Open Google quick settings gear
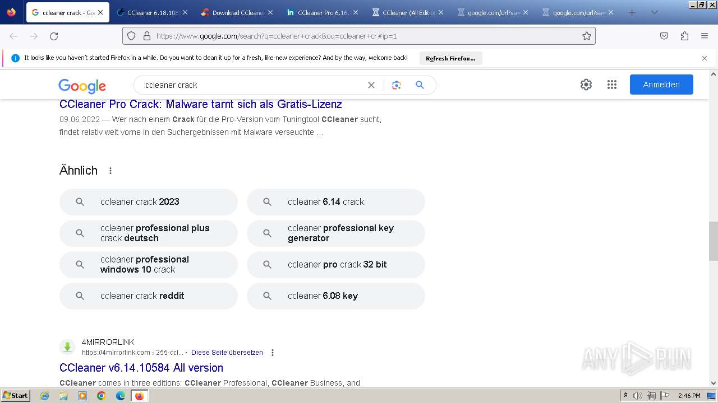Screen dimensions: 718x403 click(x=586, y=85)
